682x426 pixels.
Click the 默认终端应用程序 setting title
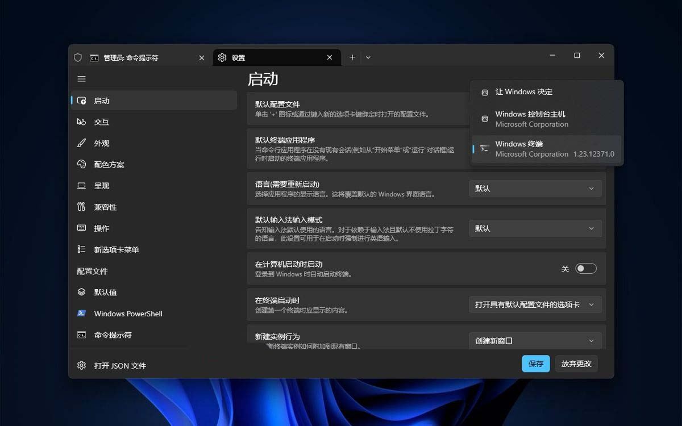pos(285,140)
